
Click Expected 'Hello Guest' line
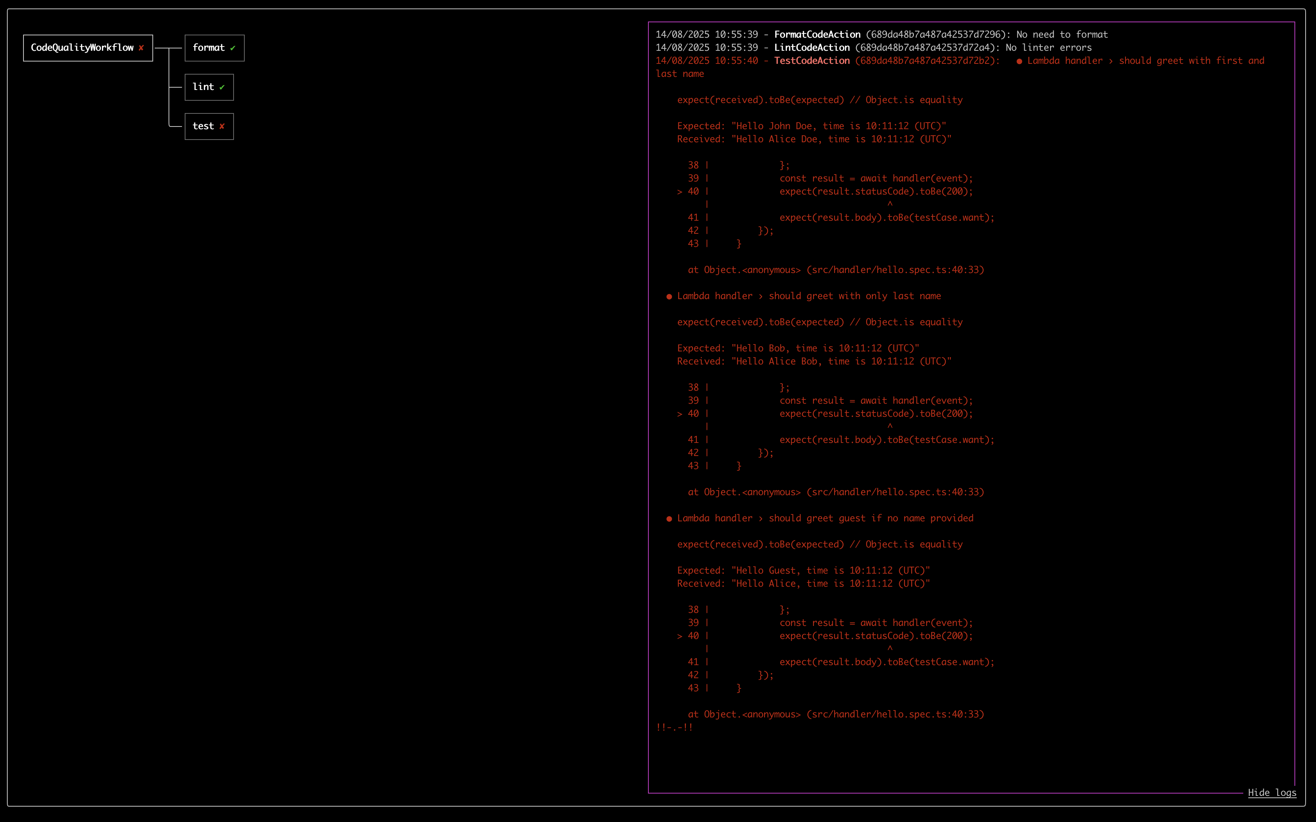point(803,571)
